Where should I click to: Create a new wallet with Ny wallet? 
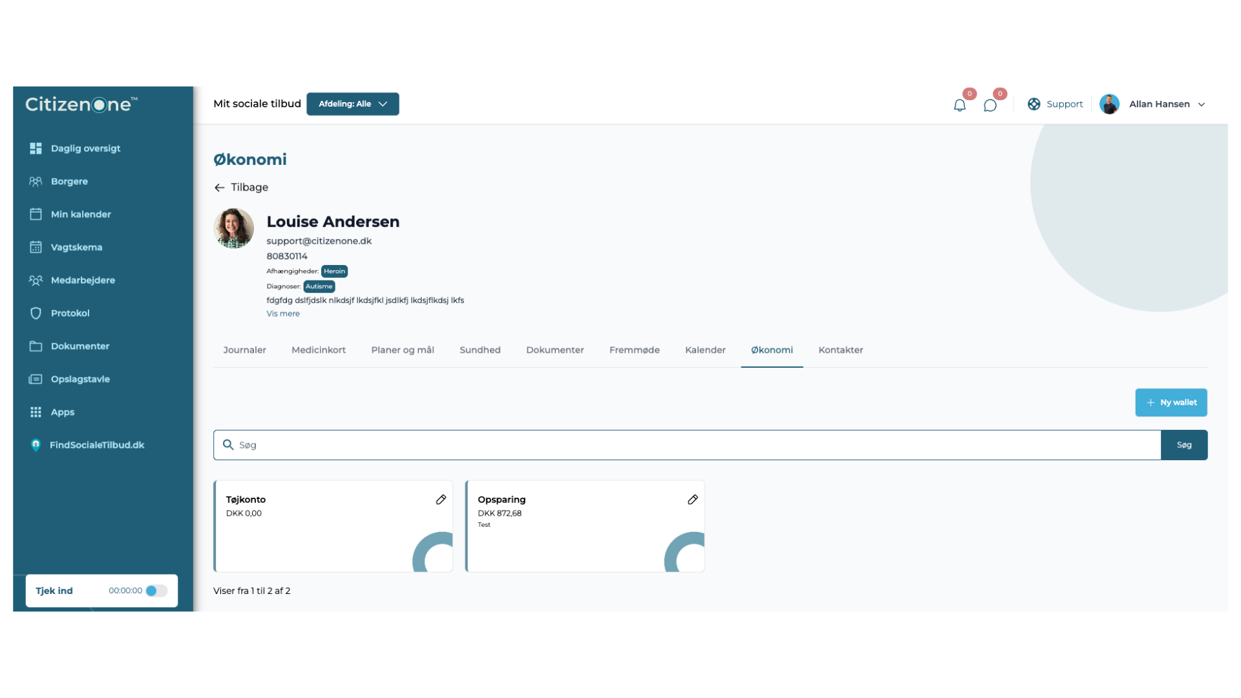1171,403
